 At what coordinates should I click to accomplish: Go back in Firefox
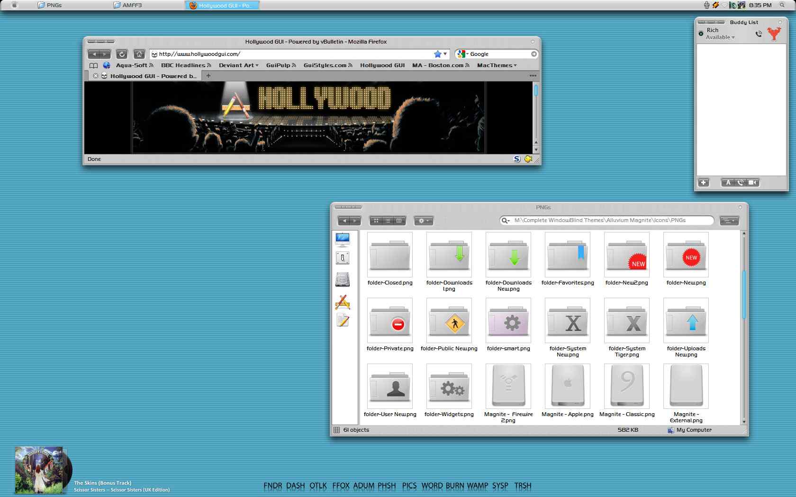(94, 54)
